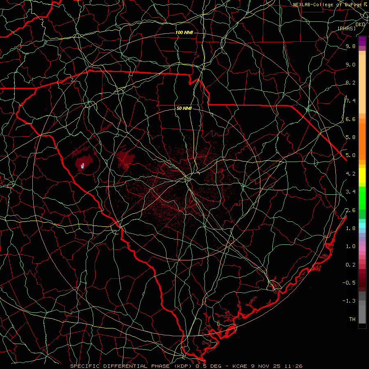Pick the yellow segment of the color scale
The height and width of the screenshot is (369, 369).
pyautogui.click(x=362, y=175)
